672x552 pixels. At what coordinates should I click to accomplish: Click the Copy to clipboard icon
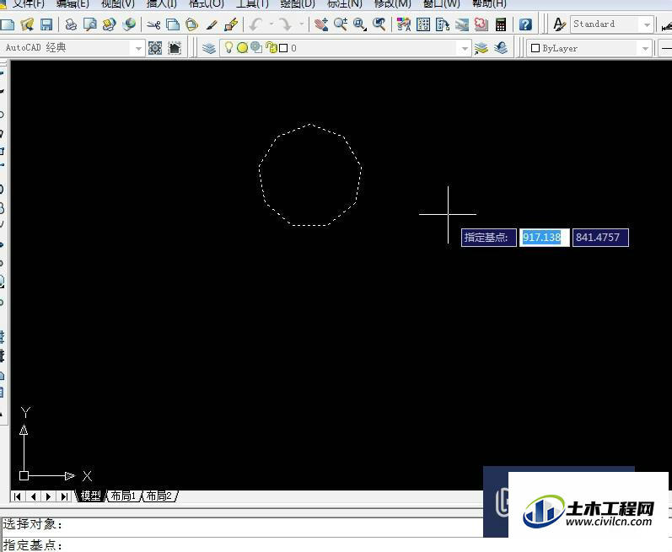coord(173,24)
